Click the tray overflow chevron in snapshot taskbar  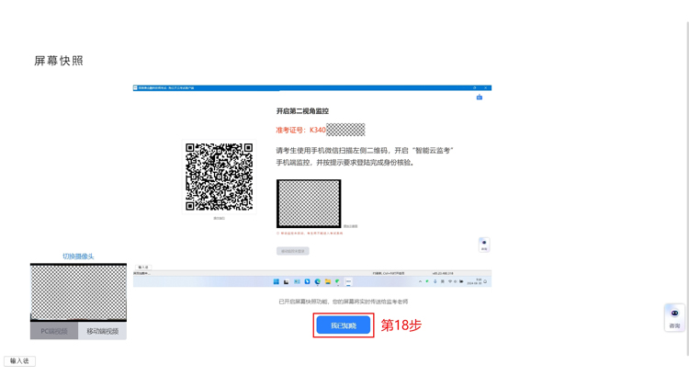click(420, 281)
